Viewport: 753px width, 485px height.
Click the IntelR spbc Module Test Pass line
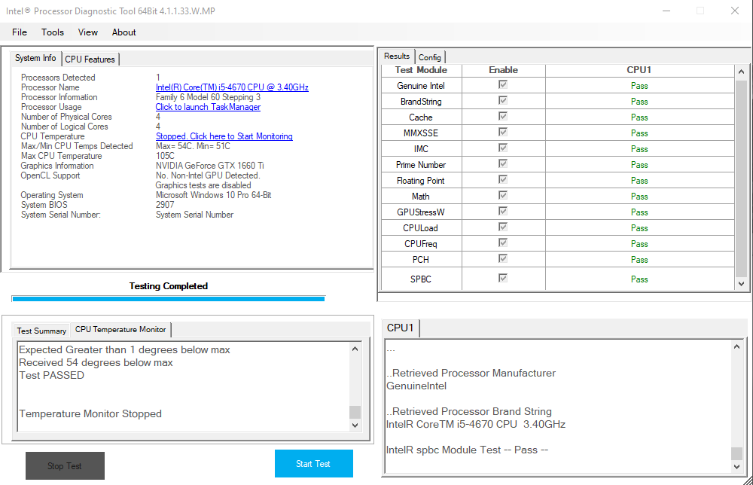point(468,450)
